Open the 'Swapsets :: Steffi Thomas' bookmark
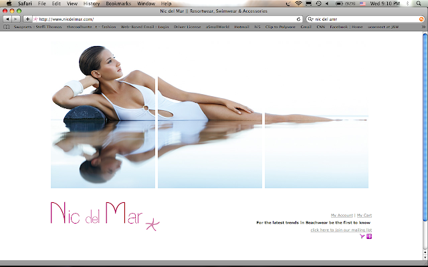 [37, 27]
